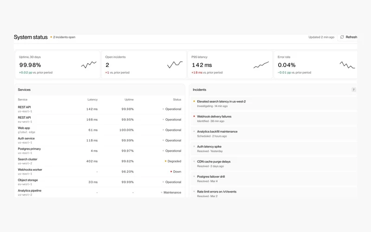This screenshot has width=371, height=232.
Task: Click the System status page heading
Action: 31,37
